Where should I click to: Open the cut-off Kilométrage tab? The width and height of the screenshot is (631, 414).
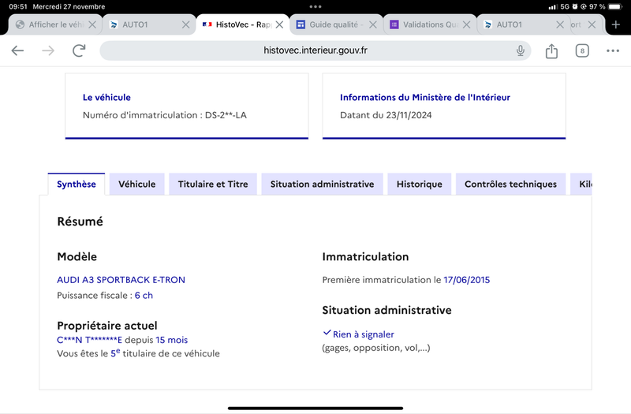click(x=581, y=185)
